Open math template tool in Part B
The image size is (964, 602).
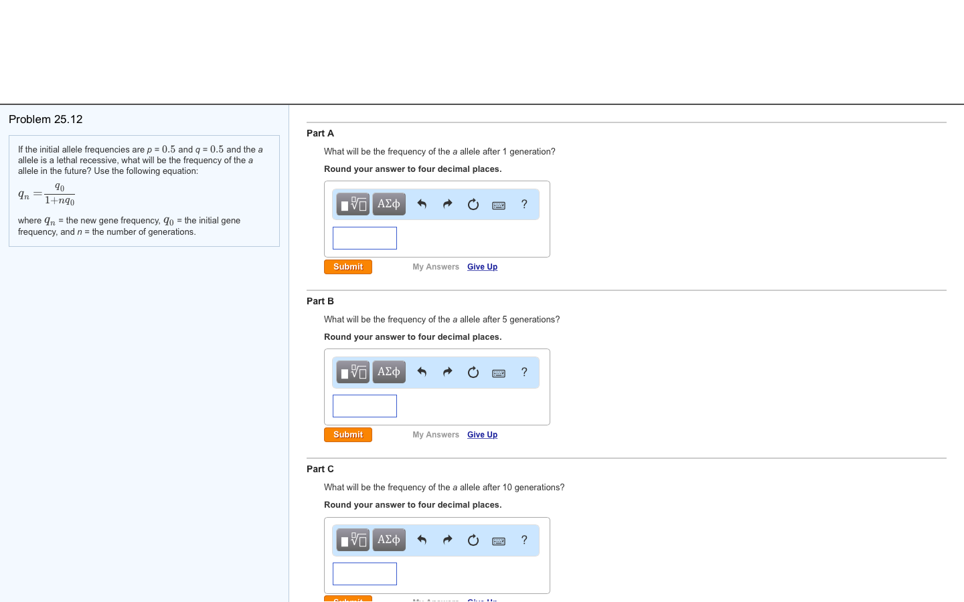click(x=353, y=372)
